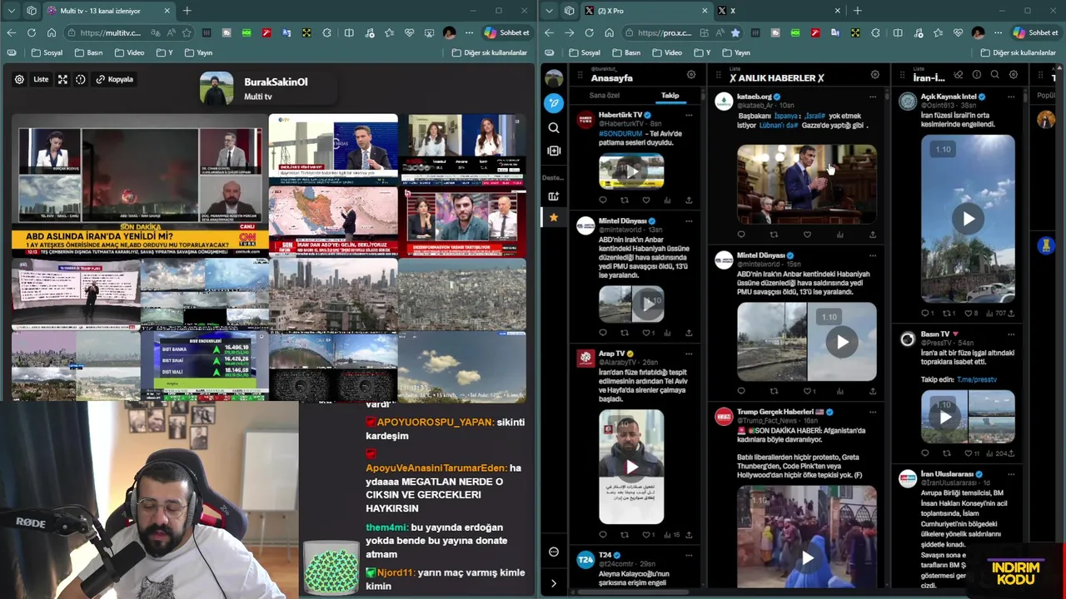The image size is (1066, 599).
Task: Open ANLIK HABERLER column settings gear
Action: (874, 75)
